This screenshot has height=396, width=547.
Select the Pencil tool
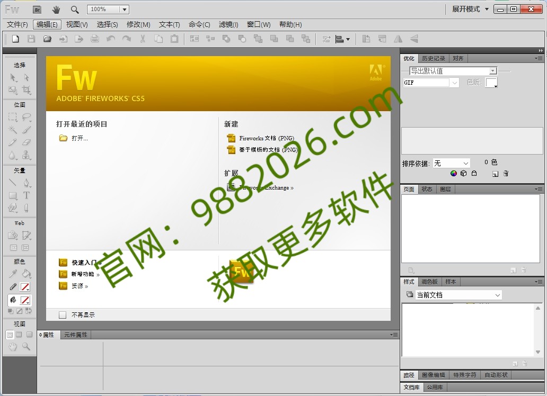click(x=13, y=142)
